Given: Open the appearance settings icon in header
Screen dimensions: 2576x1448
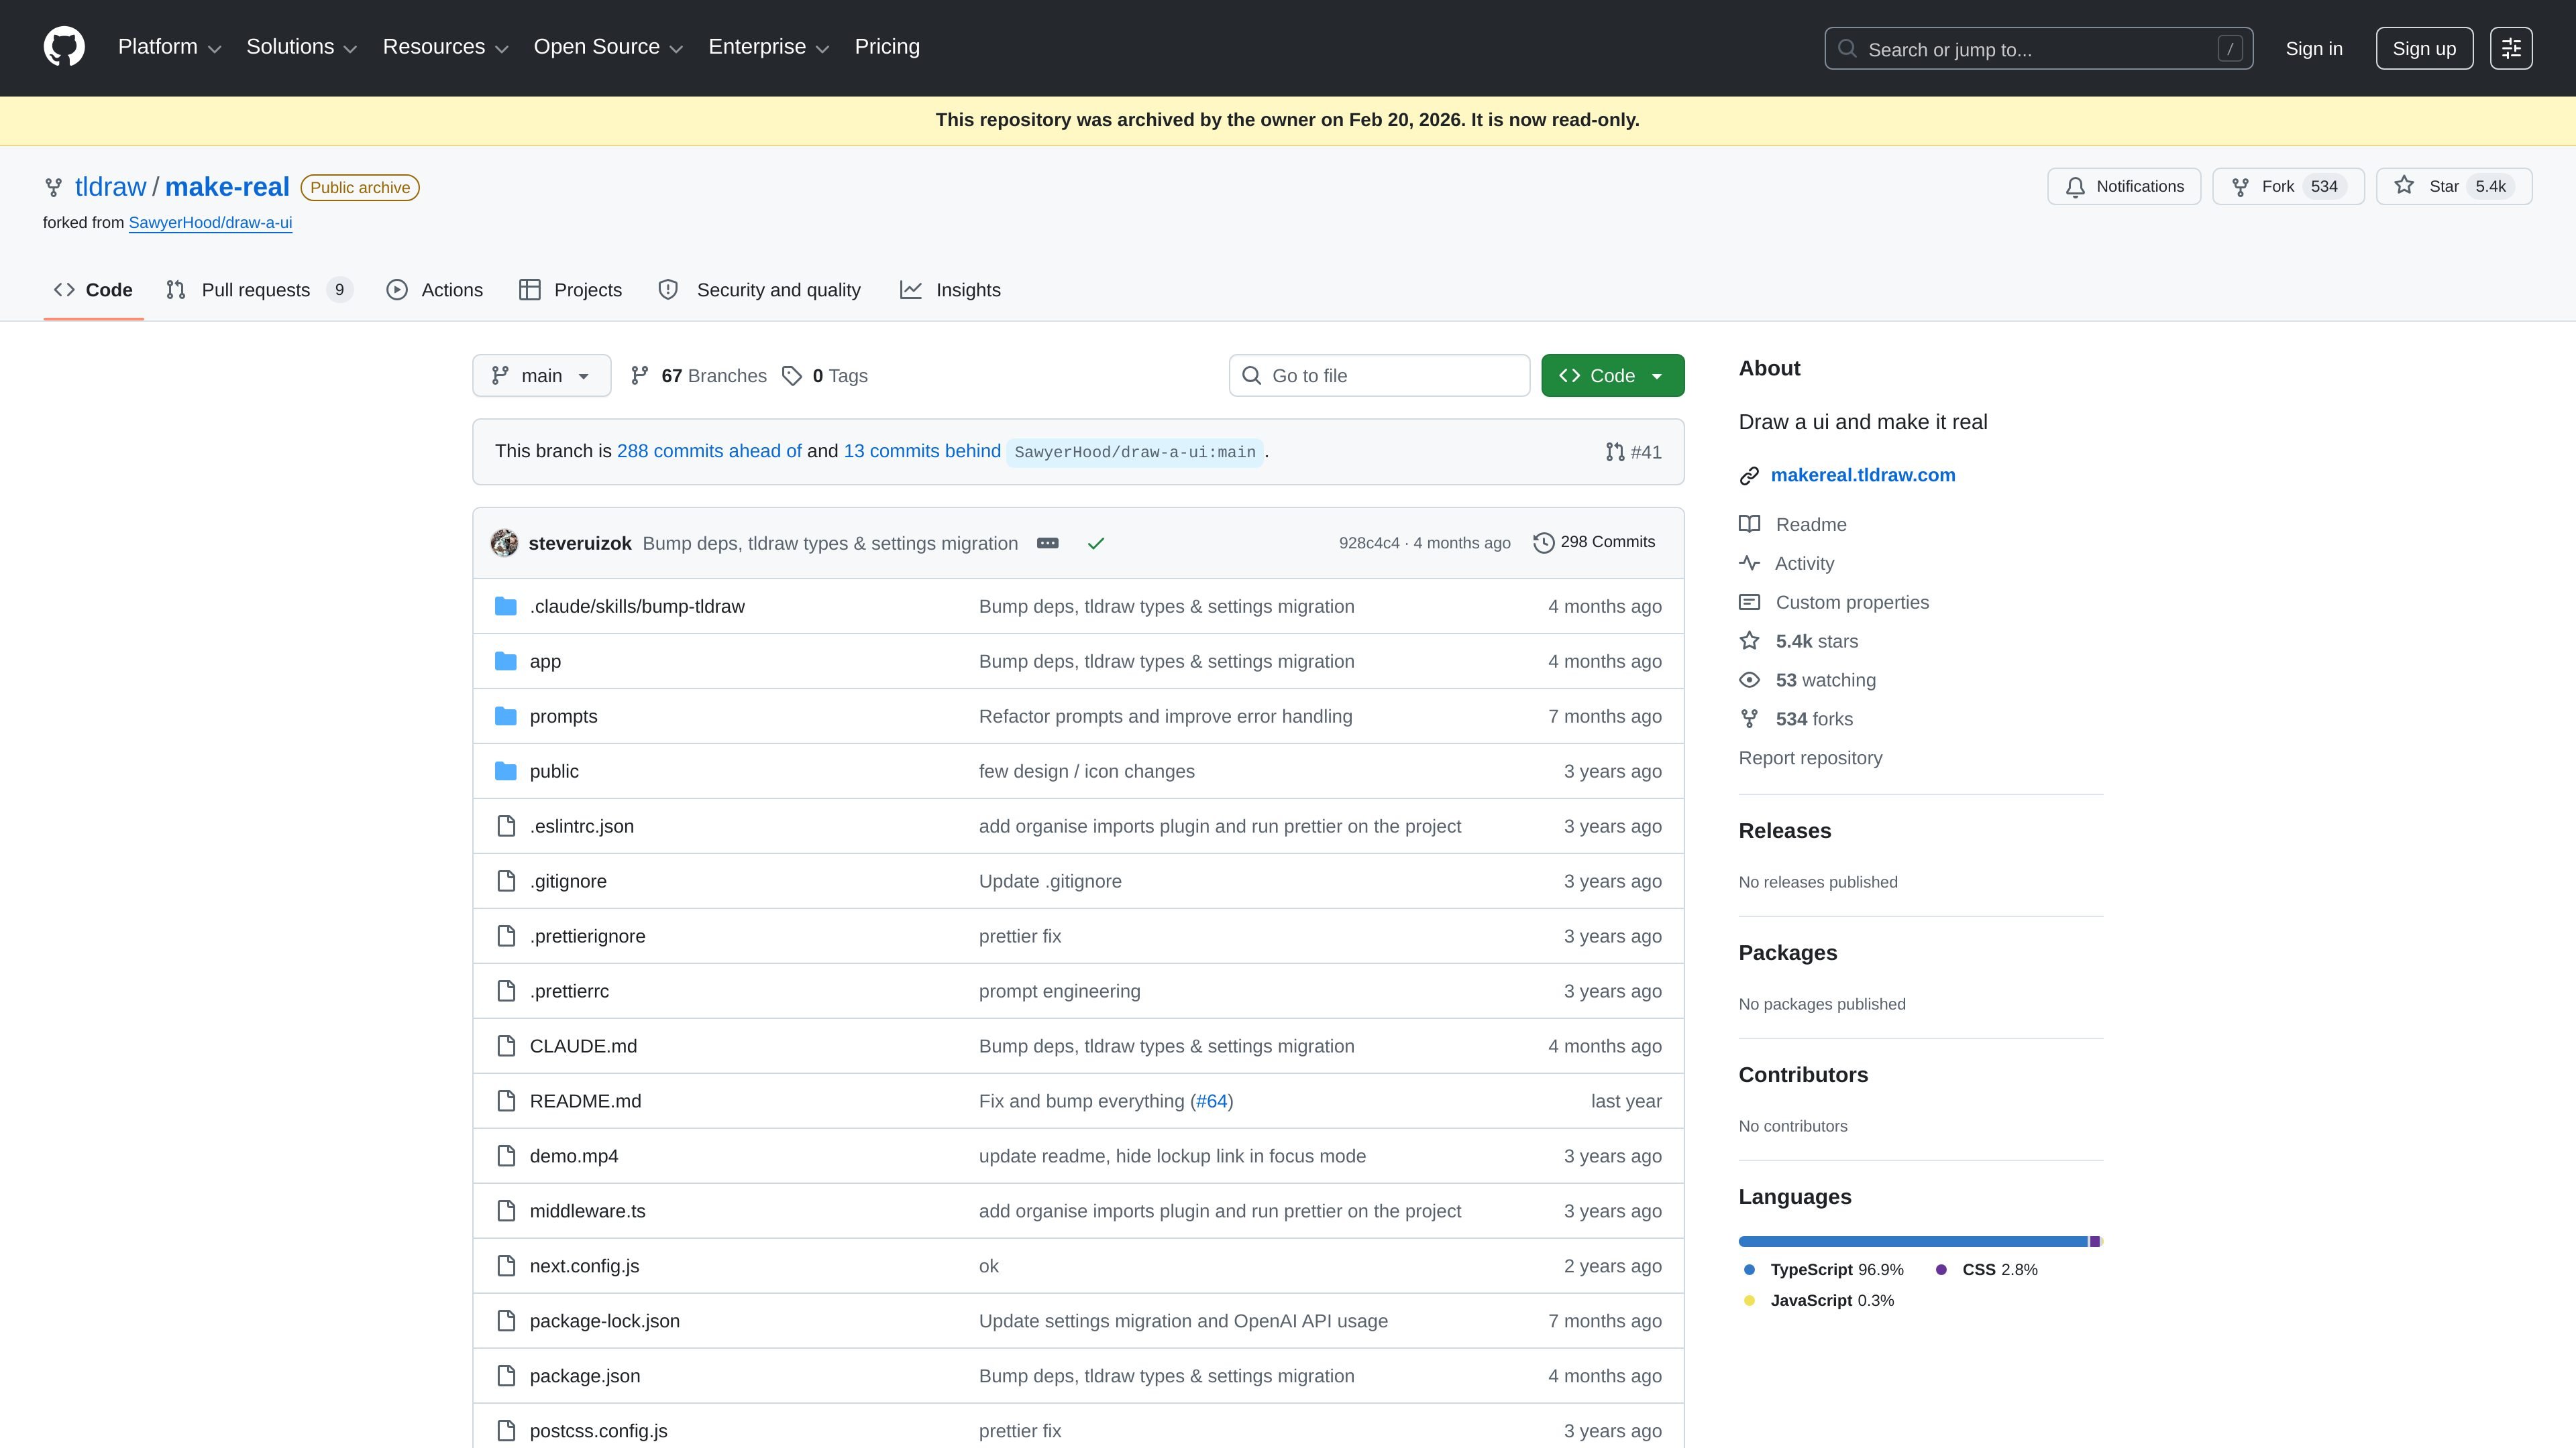Looking at the screenshot, I should (x=2511, y=48).
